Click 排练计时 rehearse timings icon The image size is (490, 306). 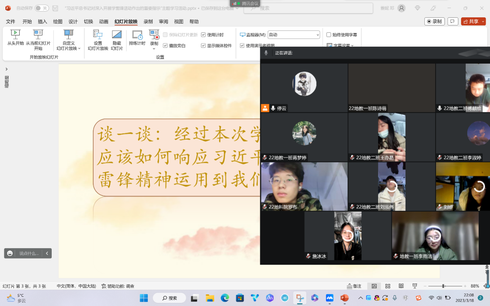(137, 35)
